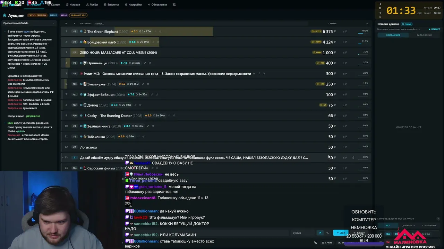Viewport: 444px width, 249px height.
Task: Click the expand arrows icon in the Эффект бабочки row
Action: point(152,94)
